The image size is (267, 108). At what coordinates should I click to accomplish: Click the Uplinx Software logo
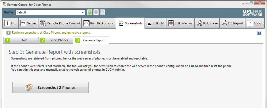[x=252, y=13]
